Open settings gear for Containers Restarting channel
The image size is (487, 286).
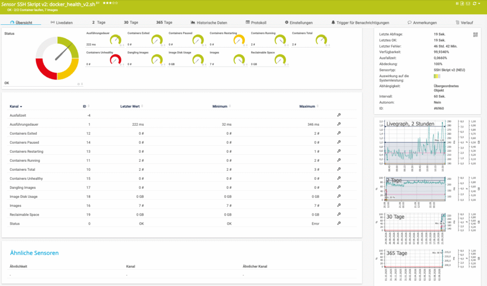(x=339, y=151)
